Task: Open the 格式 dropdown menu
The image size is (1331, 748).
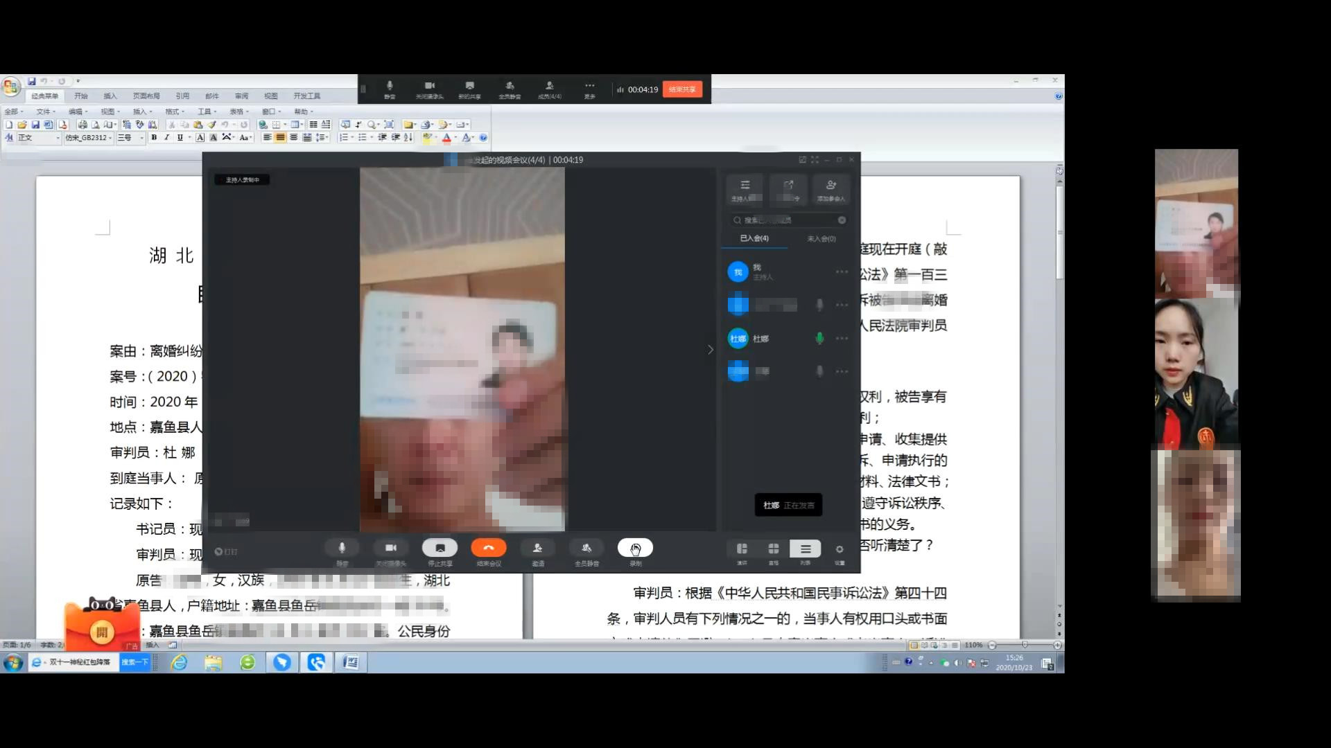Action: (x=174, y=112)
